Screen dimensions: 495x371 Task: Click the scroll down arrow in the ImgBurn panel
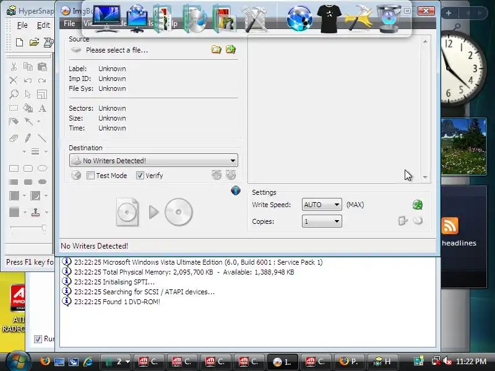pos(425,177)
